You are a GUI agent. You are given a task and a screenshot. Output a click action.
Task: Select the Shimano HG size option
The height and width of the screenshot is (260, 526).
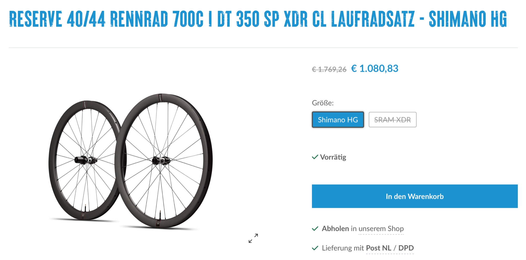coord(338,120)
